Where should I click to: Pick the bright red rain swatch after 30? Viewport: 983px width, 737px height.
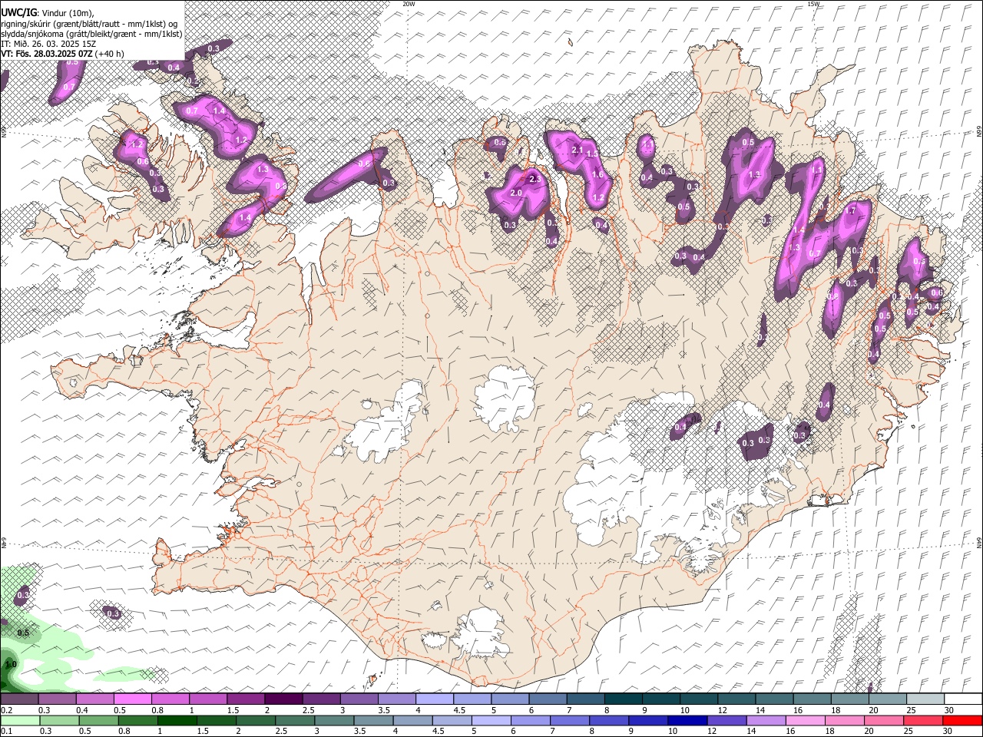[x=962, y=720]
